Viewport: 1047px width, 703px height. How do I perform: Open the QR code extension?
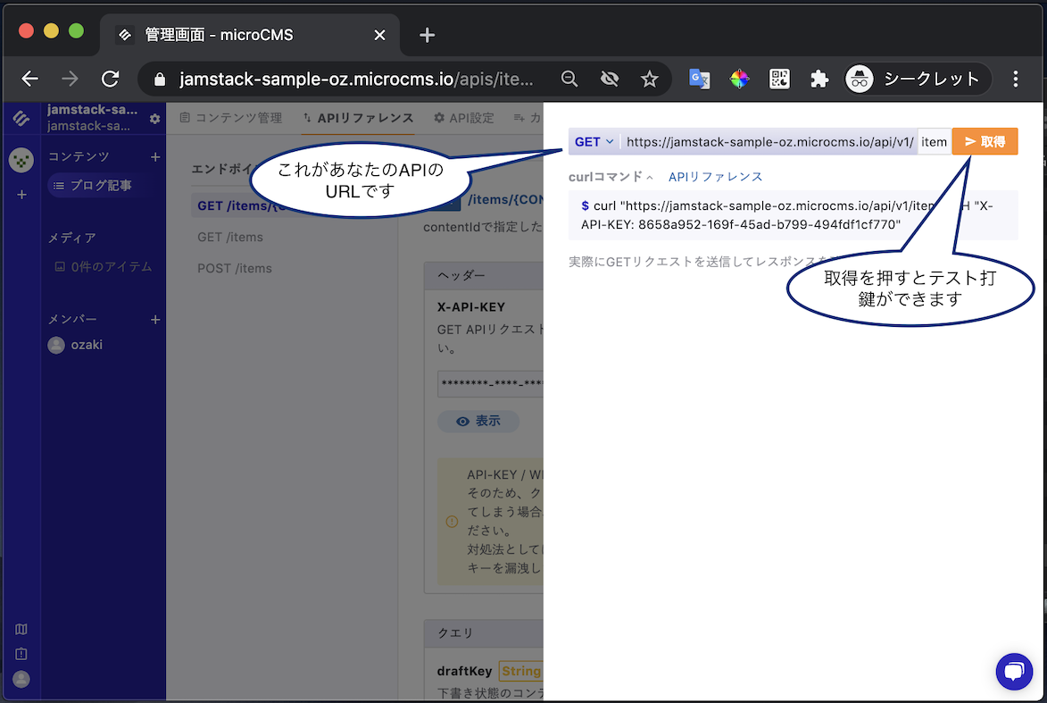pyautogui.click(x=779, y=79)
